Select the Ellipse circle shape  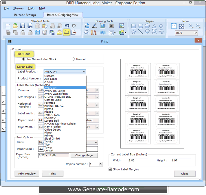(147, 26)
